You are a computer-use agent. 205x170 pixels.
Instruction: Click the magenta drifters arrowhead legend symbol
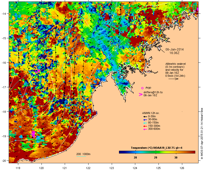(140, 94)
